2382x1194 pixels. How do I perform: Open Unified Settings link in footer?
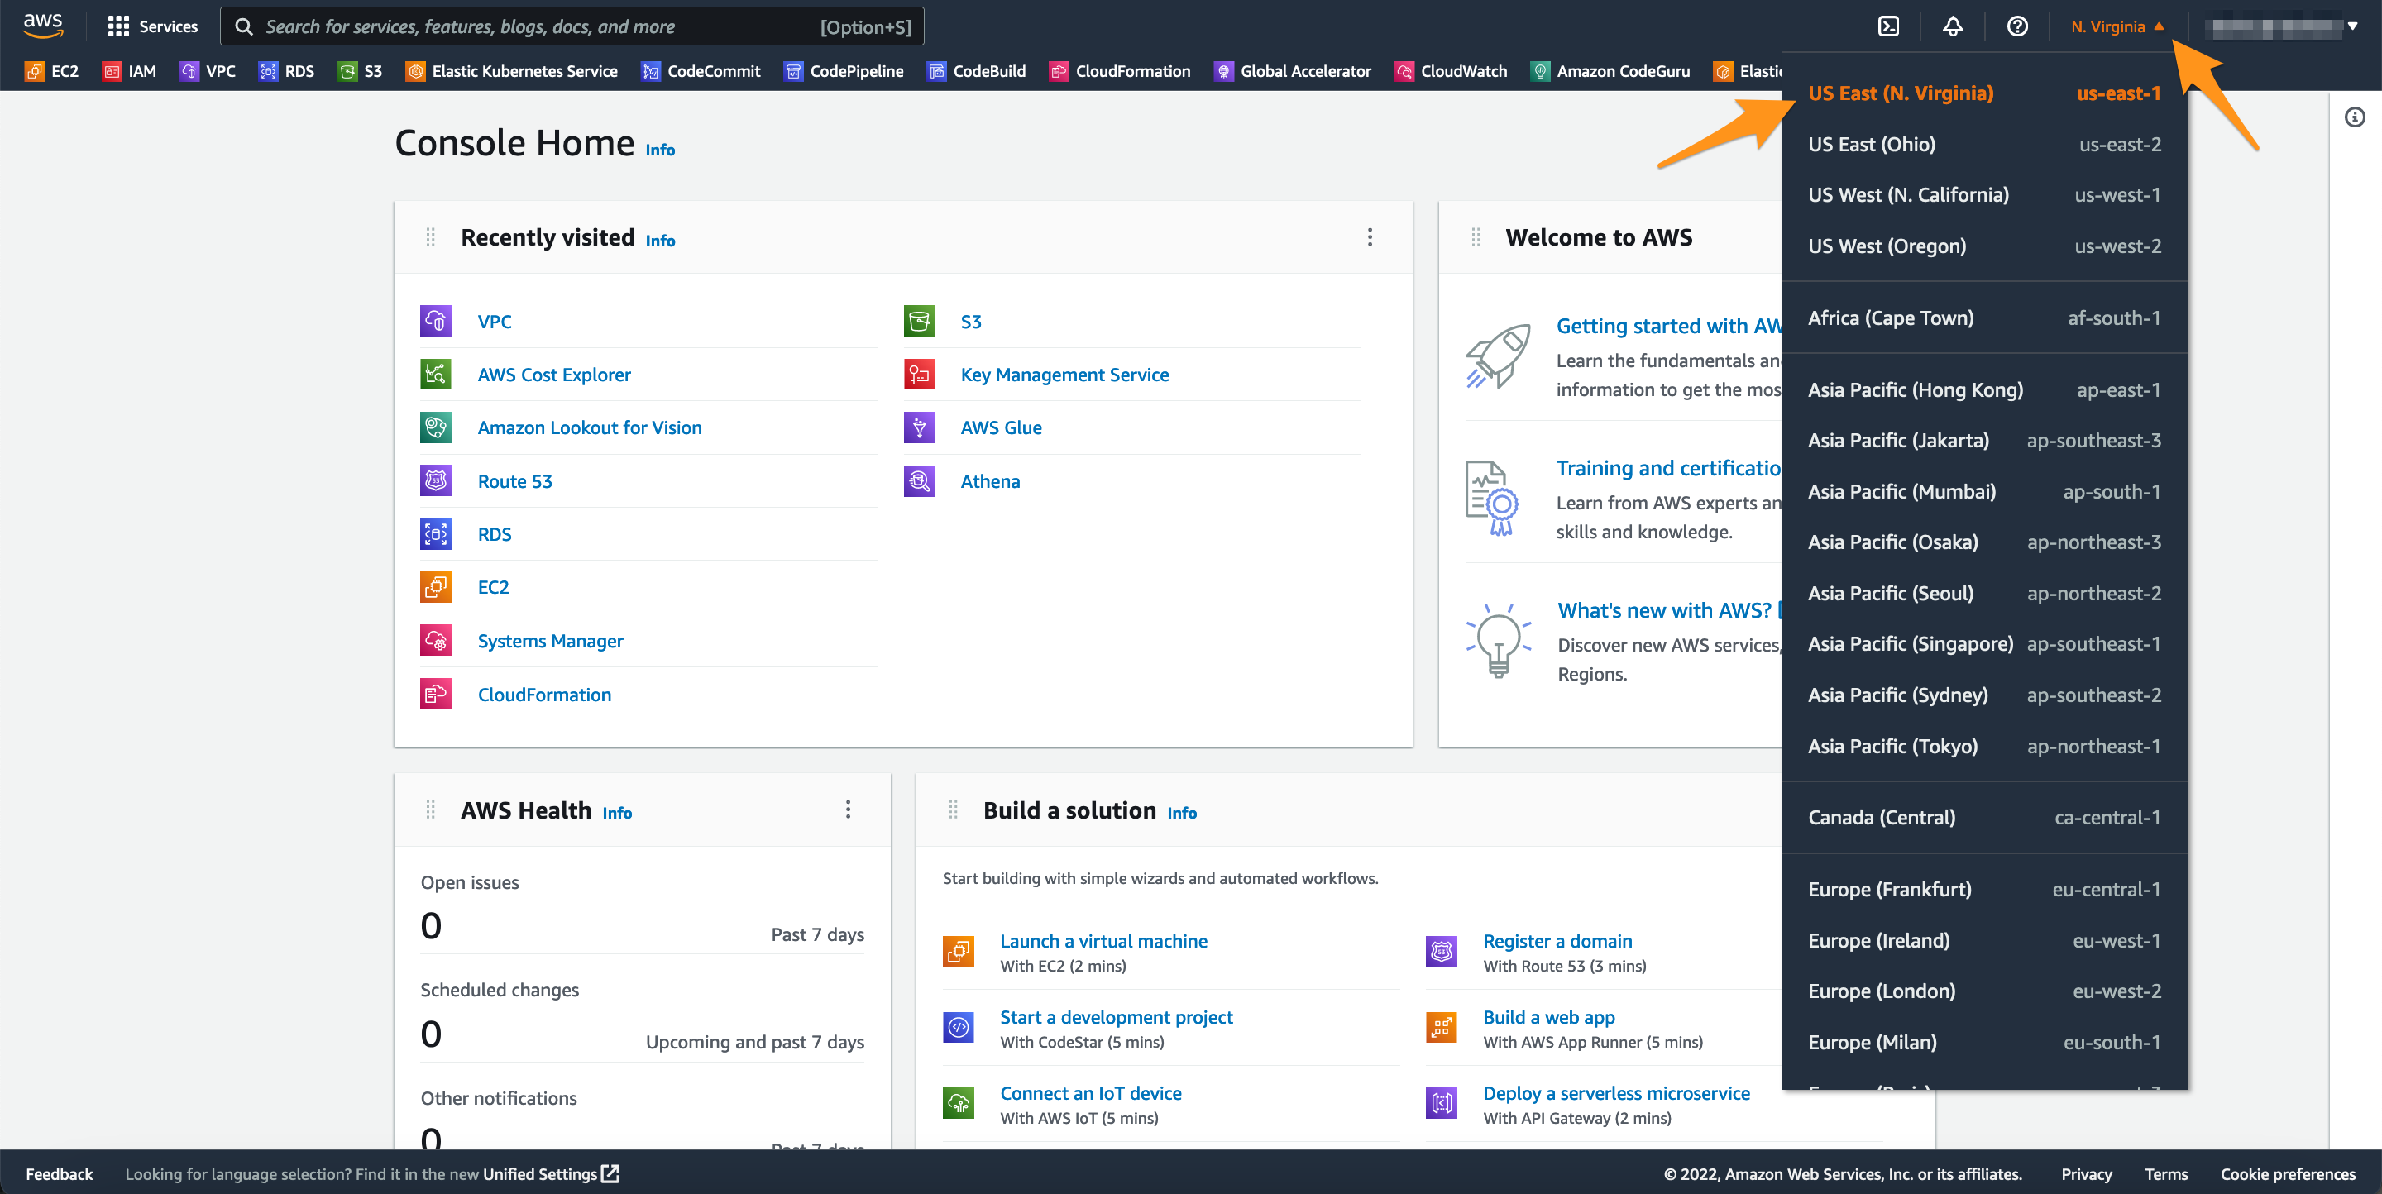[550, 1173]
